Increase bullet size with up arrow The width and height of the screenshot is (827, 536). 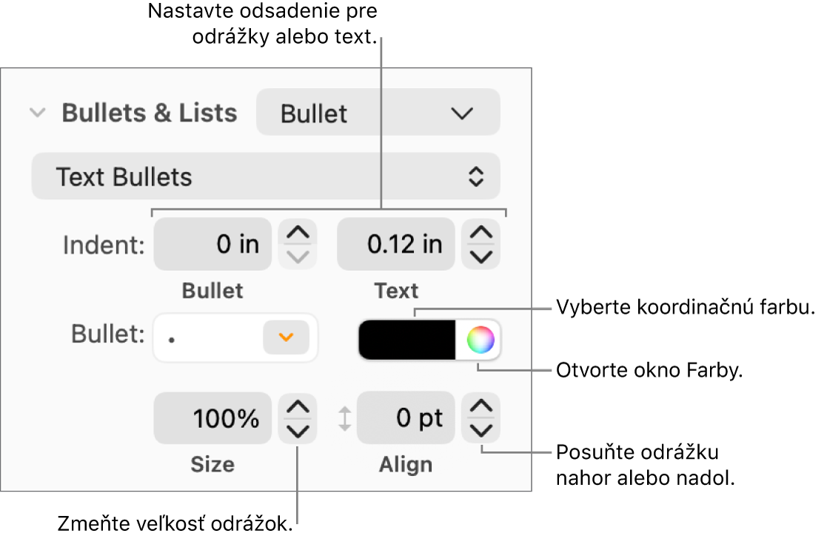(x=298, y=407)
